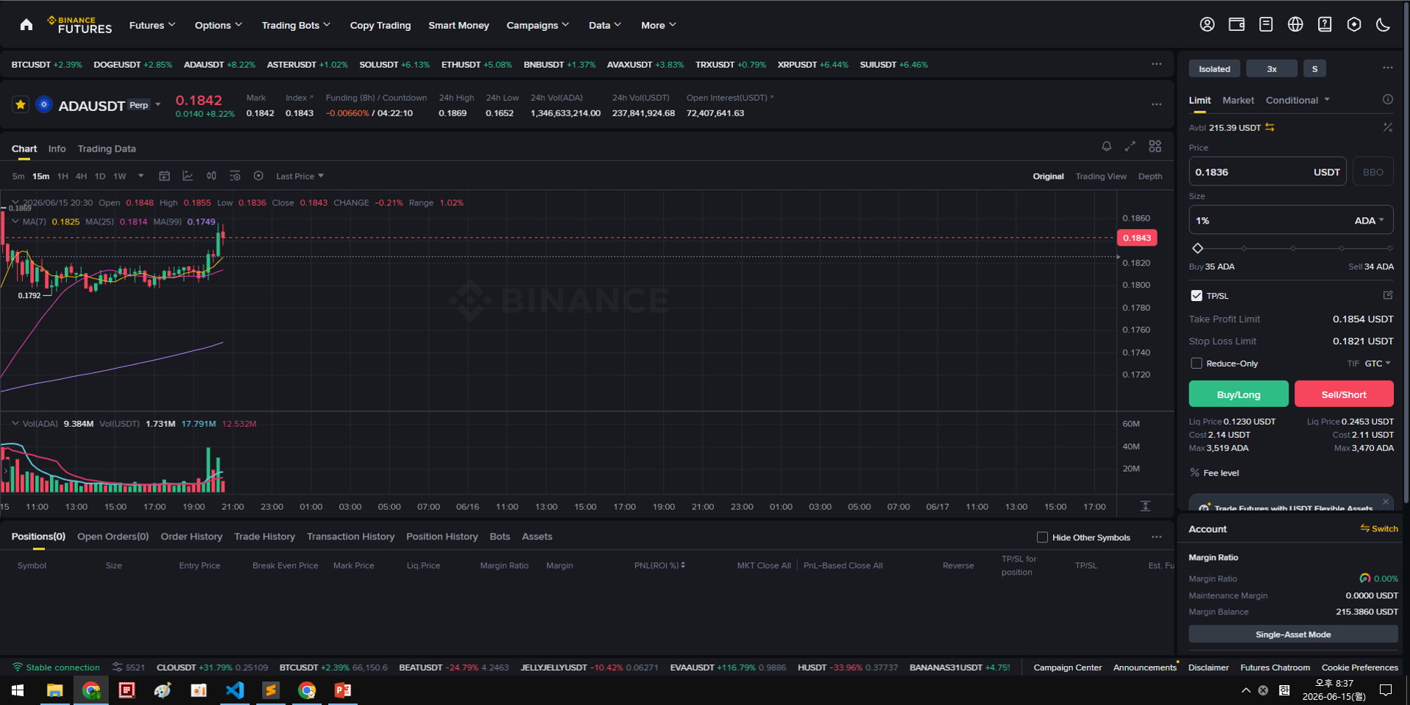Viewport: 1410px width, 705px height.
Task: Open the order type info icon
Action: point(1387,99)
